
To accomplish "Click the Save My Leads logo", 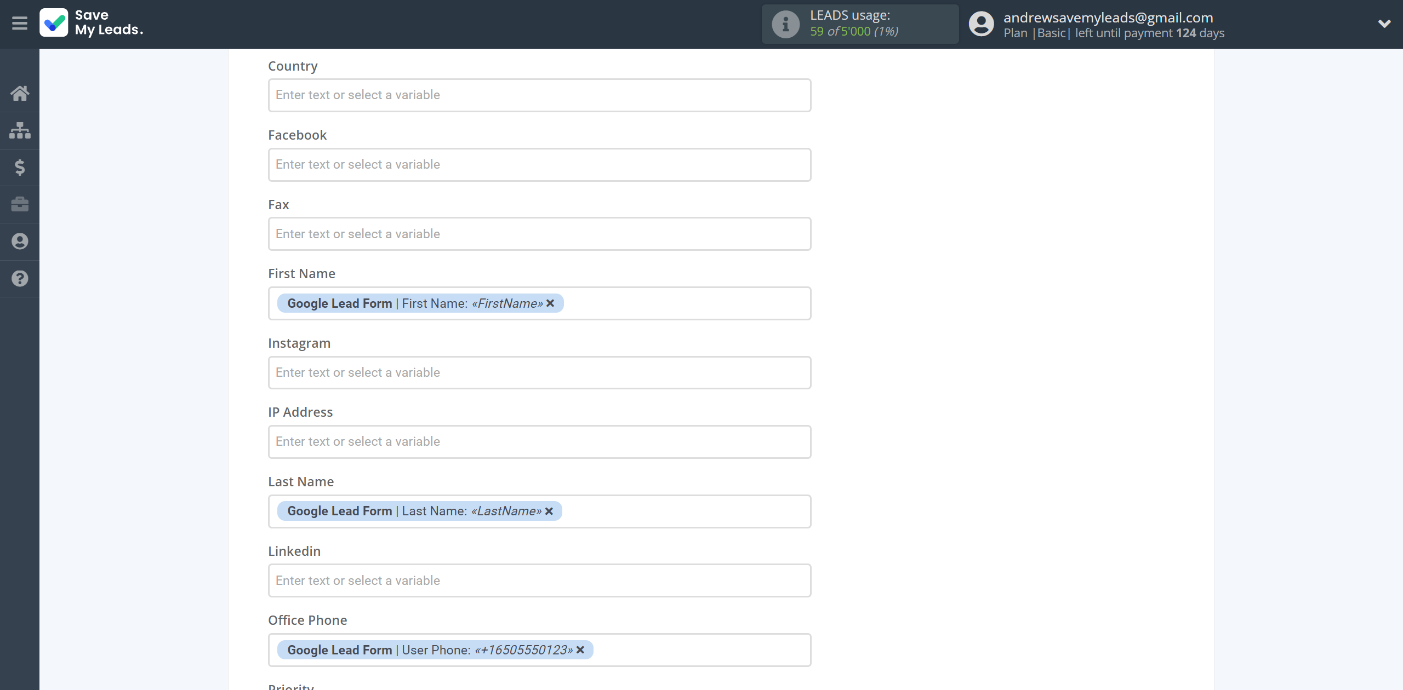I will 92,23.
